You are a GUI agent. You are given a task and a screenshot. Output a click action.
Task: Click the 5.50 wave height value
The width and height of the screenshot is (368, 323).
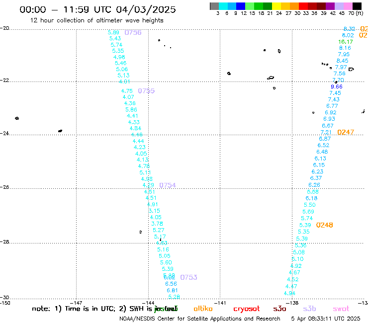click(310, 205)
